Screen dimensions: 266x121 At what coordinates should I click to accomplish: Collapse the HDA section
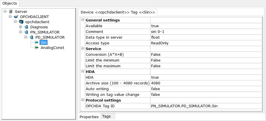tap(83, 71)
